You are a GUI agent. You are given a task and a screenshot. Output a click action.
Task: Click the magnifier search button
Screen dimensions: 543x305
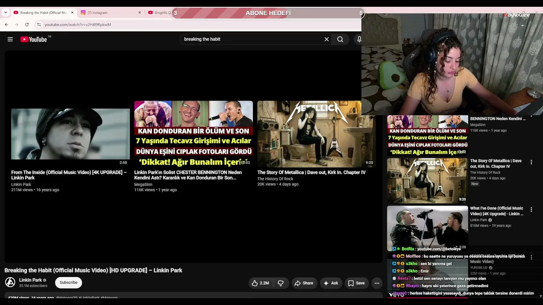click(340, 39)
